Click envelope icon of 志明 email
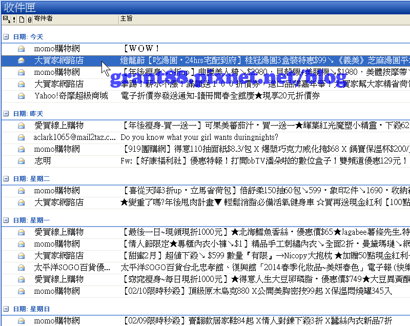The height and width of the screenshot is (326, 410). tap(21, 161)
